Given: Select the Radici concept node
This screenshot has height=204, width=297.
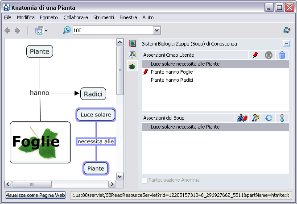Looking at the screenshot, I should click(93, 94).
